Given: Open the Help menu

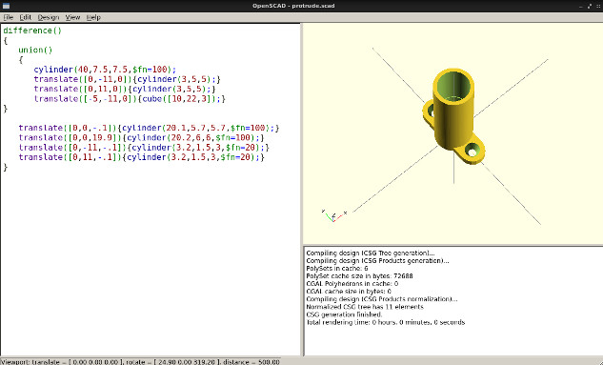Looking at the screenshot, I should point(93,17).
